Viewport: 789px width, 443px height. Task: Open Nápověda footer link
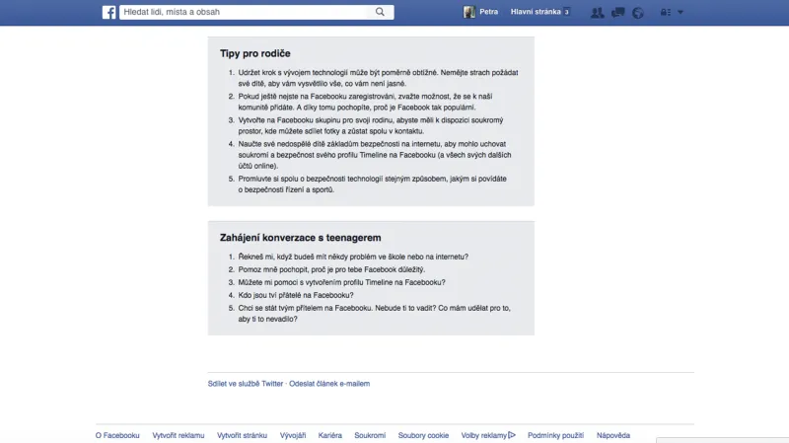point(613,435)
